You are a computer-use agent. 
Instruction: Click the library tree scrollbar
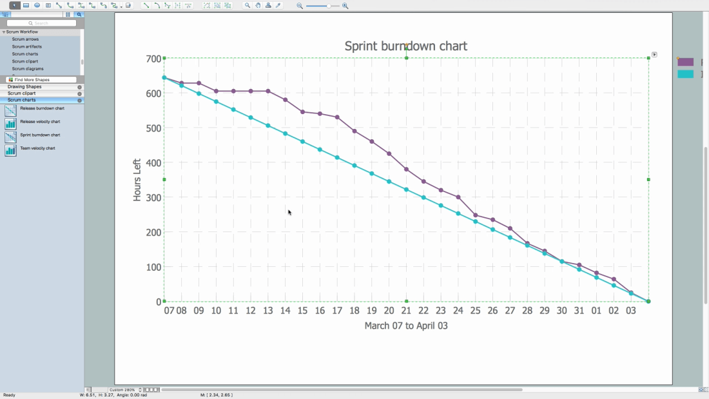coord(82,61)
